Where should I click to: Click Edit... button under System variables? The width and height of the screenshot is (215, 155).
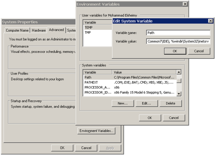point(146,103)
